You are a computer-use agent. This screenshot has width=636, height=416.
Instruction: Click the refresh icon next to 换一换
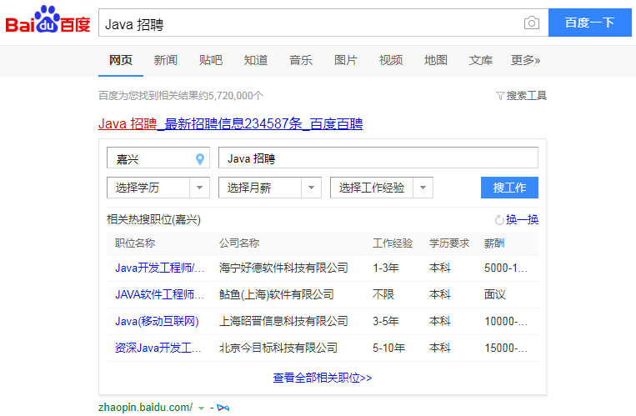[x=499, y=220]
